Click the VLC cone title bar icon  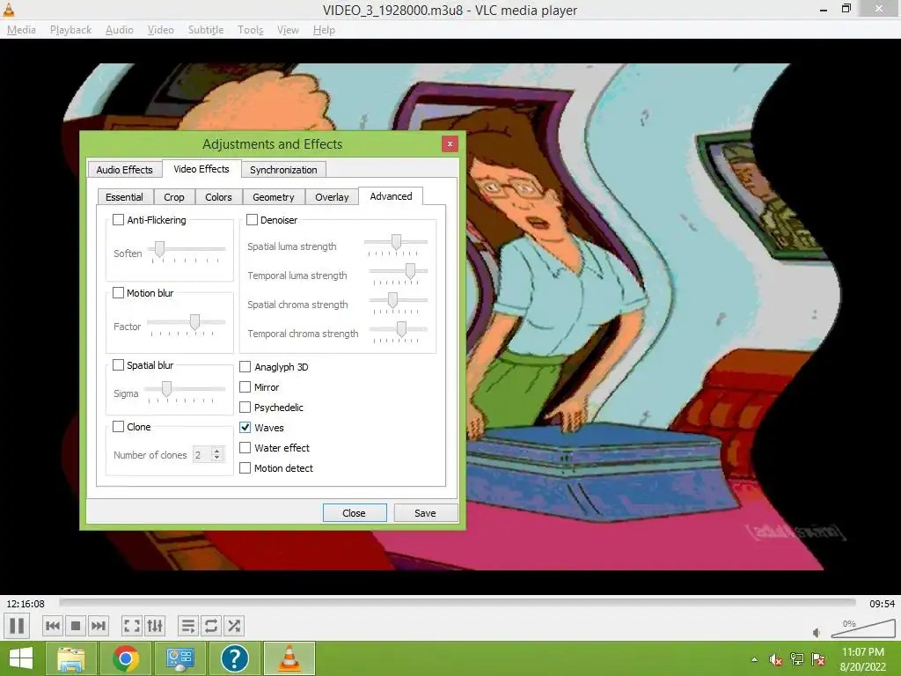click(9, 9)
